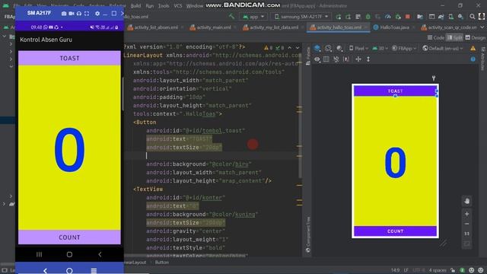Enter full screen in the SM A217F mirror window
The image size is (487, 274).
87,14
